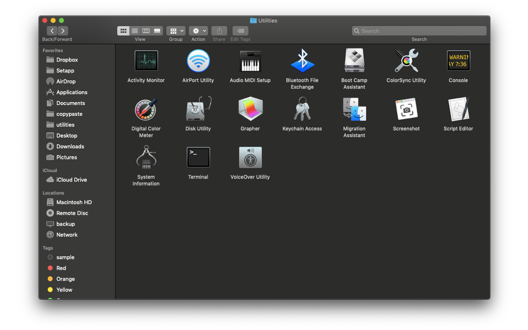This screenshot has height=330, width=528.
Task: Select ColorSync Utility icon
Action: coord(406,61)
